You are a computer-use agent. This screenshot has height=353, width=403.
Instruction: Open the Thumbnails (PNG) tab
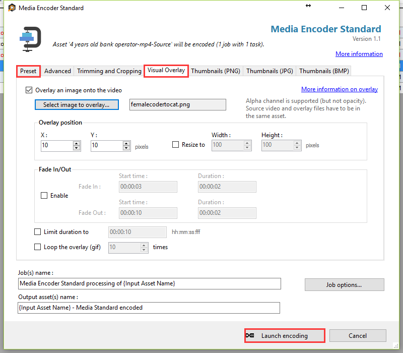pyautogui.click(x=216, y=71)
